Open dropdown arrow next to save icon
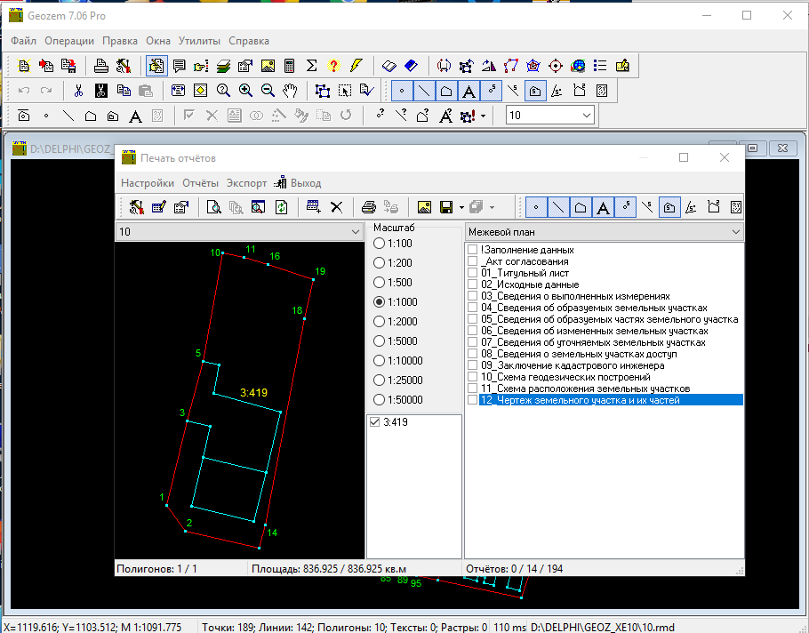 (462, 207)
